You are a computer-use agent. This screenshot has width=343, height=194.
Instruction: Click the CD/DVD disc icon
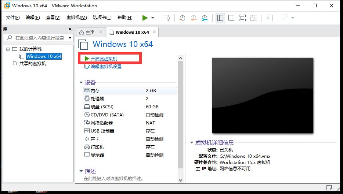click(x=87, y=115)
